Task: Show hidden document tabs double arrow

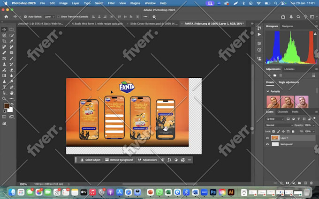Action: click(x=252, y=23)
